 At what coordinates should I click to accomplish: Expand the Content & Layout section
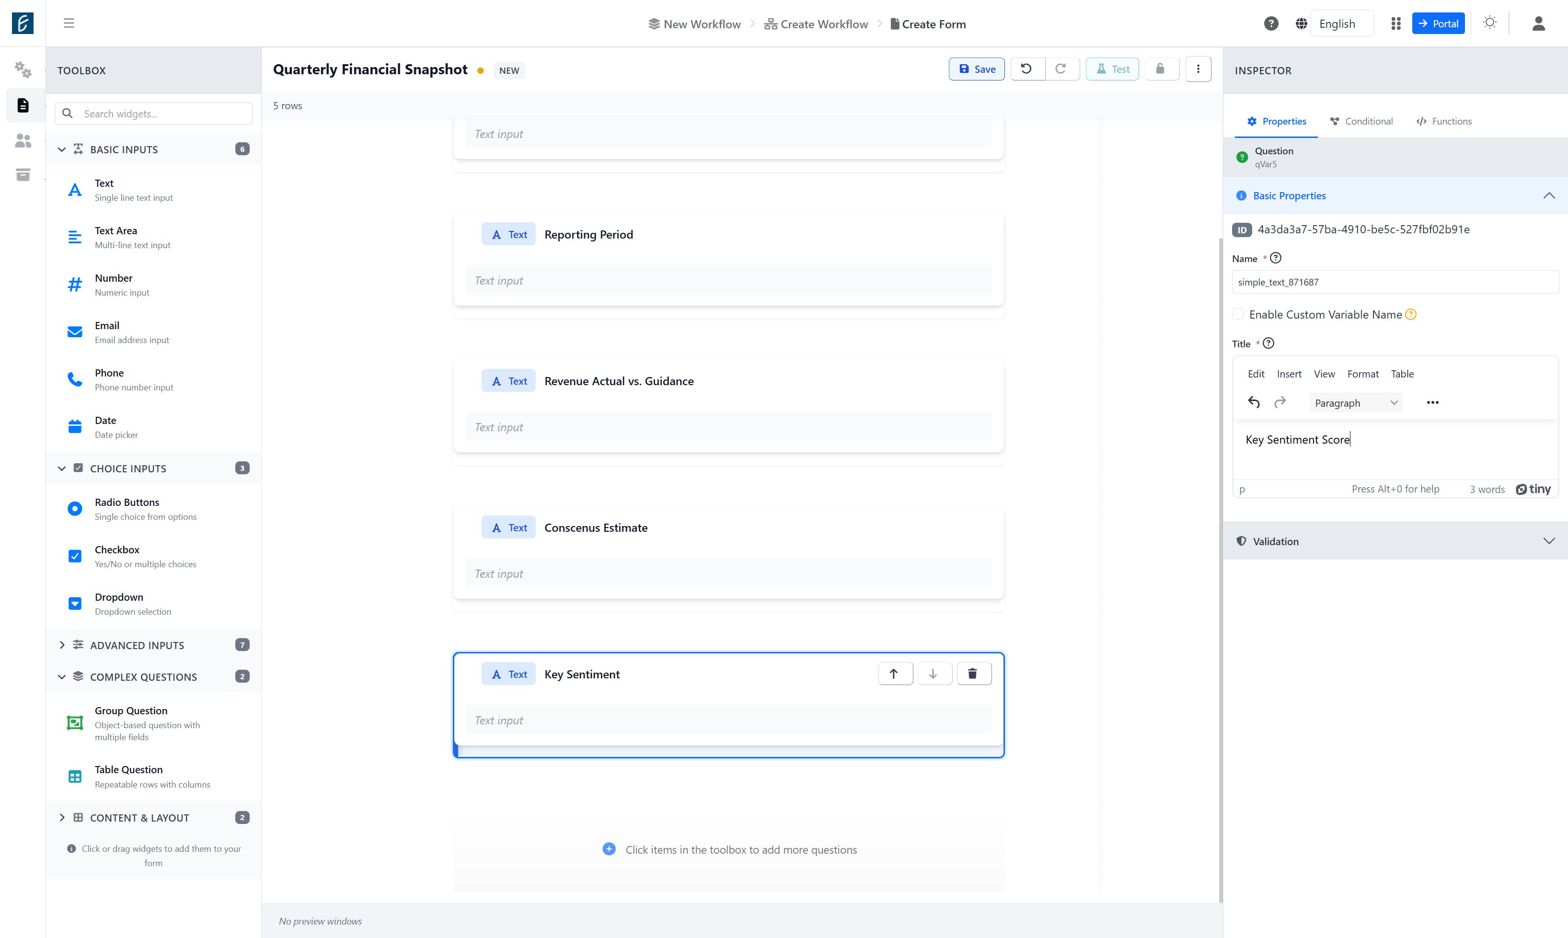coord(154,817)
